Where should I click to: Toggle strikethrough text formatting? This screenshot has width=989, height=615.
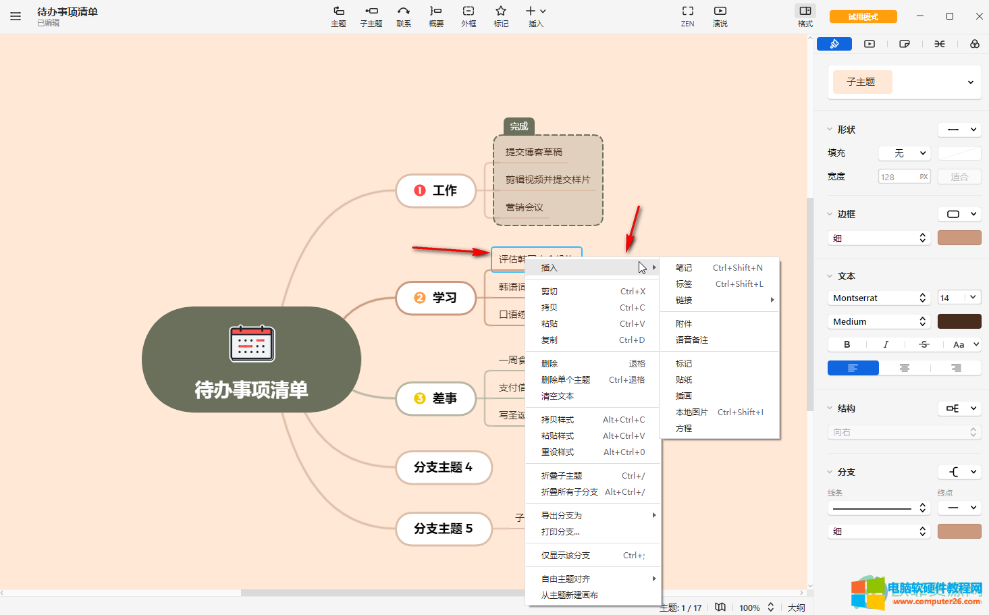[x=924, y=344]
